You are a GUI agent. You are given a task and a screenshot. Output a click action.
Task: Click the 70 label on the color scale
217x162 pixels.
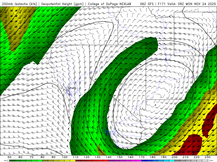(x=31, y=157)
